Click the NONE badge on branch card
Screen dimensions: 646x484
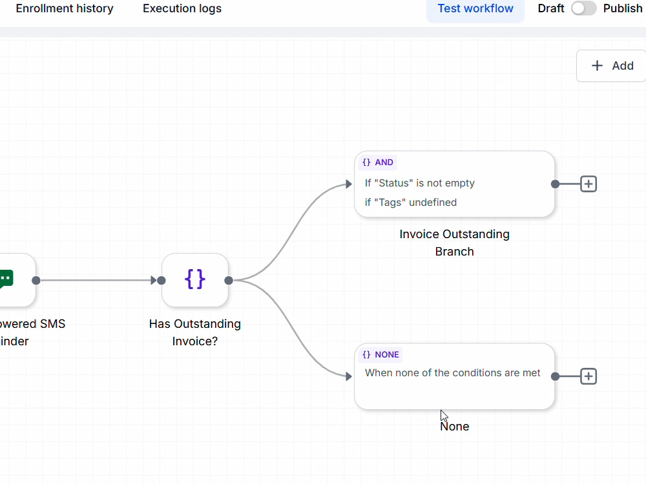click(x=380, y=354)
